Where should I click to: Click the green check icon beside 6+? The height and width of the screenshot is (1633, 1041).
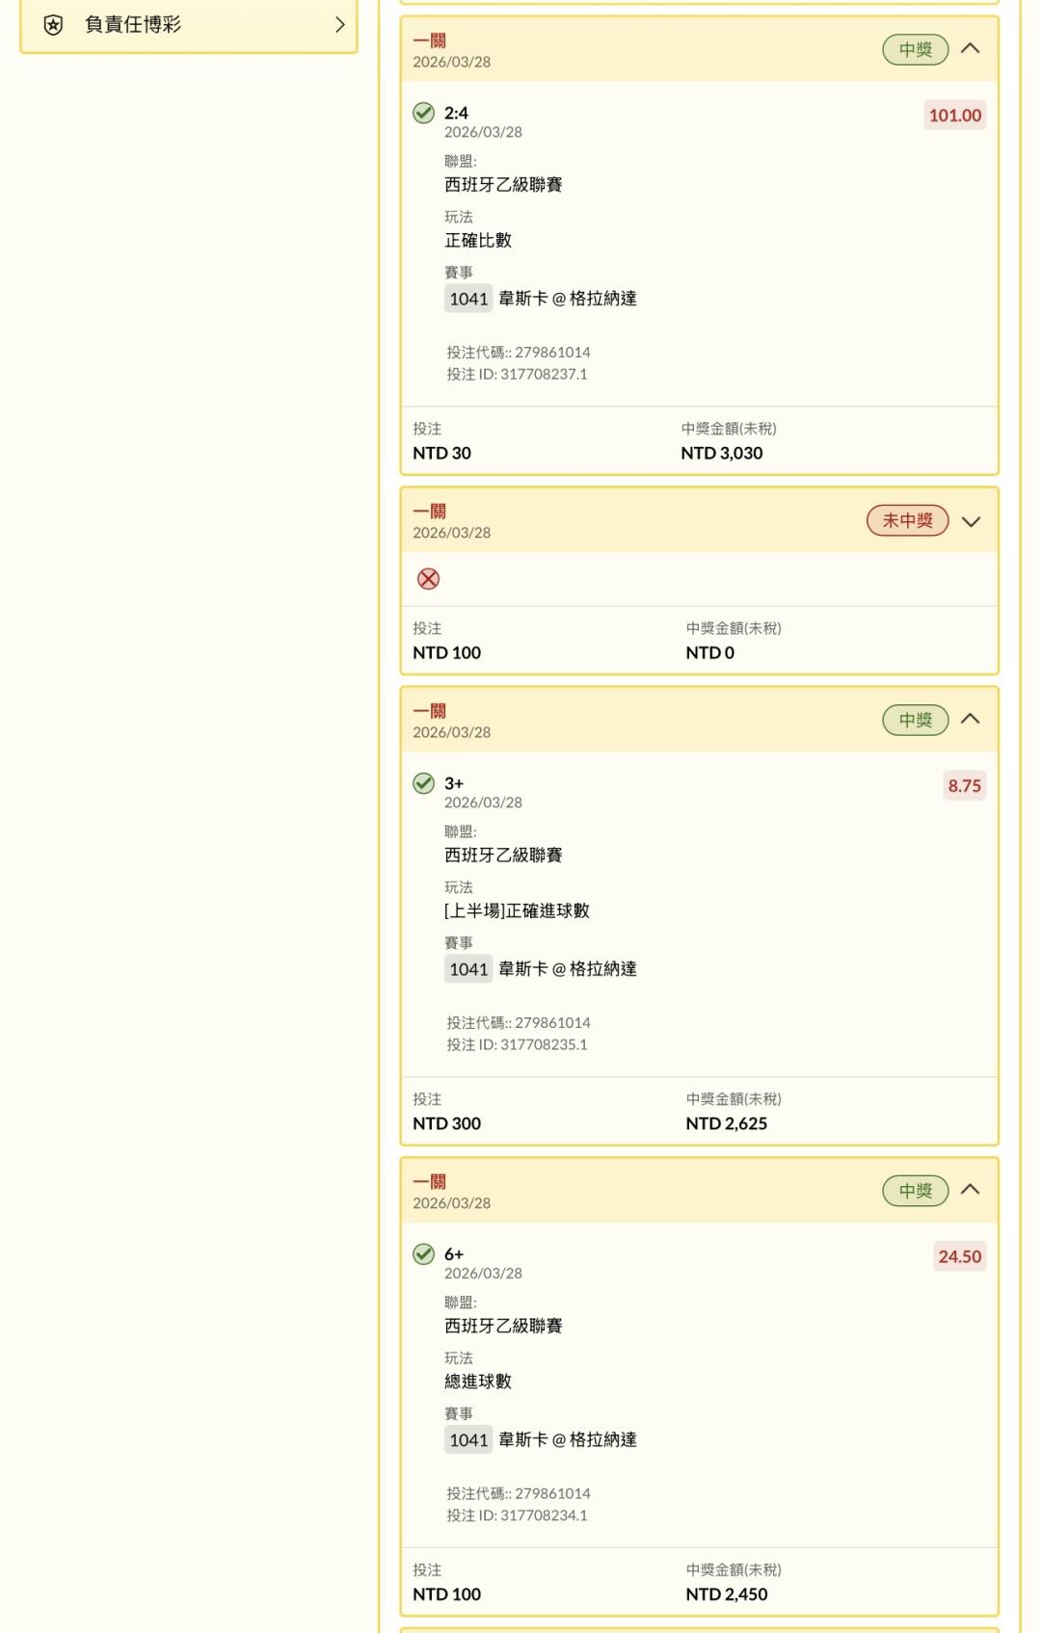424,1254
